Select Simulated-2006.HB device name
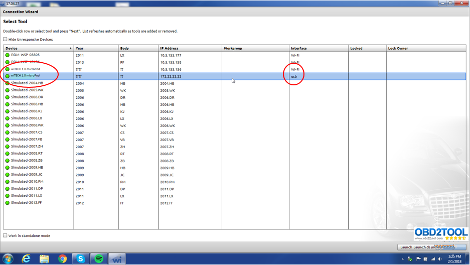The image size is (470, 265). (x=27, y=104)
